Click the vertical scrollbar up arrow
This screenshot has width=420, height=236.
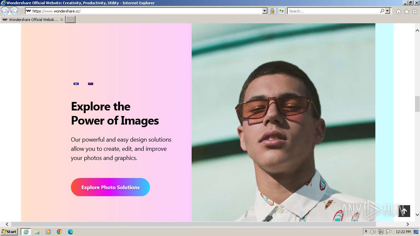pos(417,30)
